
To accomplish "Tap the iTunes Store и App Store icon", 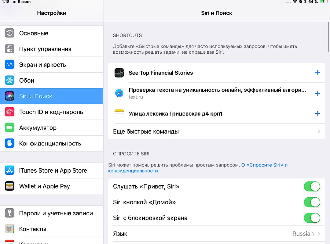I will [10, 170].
